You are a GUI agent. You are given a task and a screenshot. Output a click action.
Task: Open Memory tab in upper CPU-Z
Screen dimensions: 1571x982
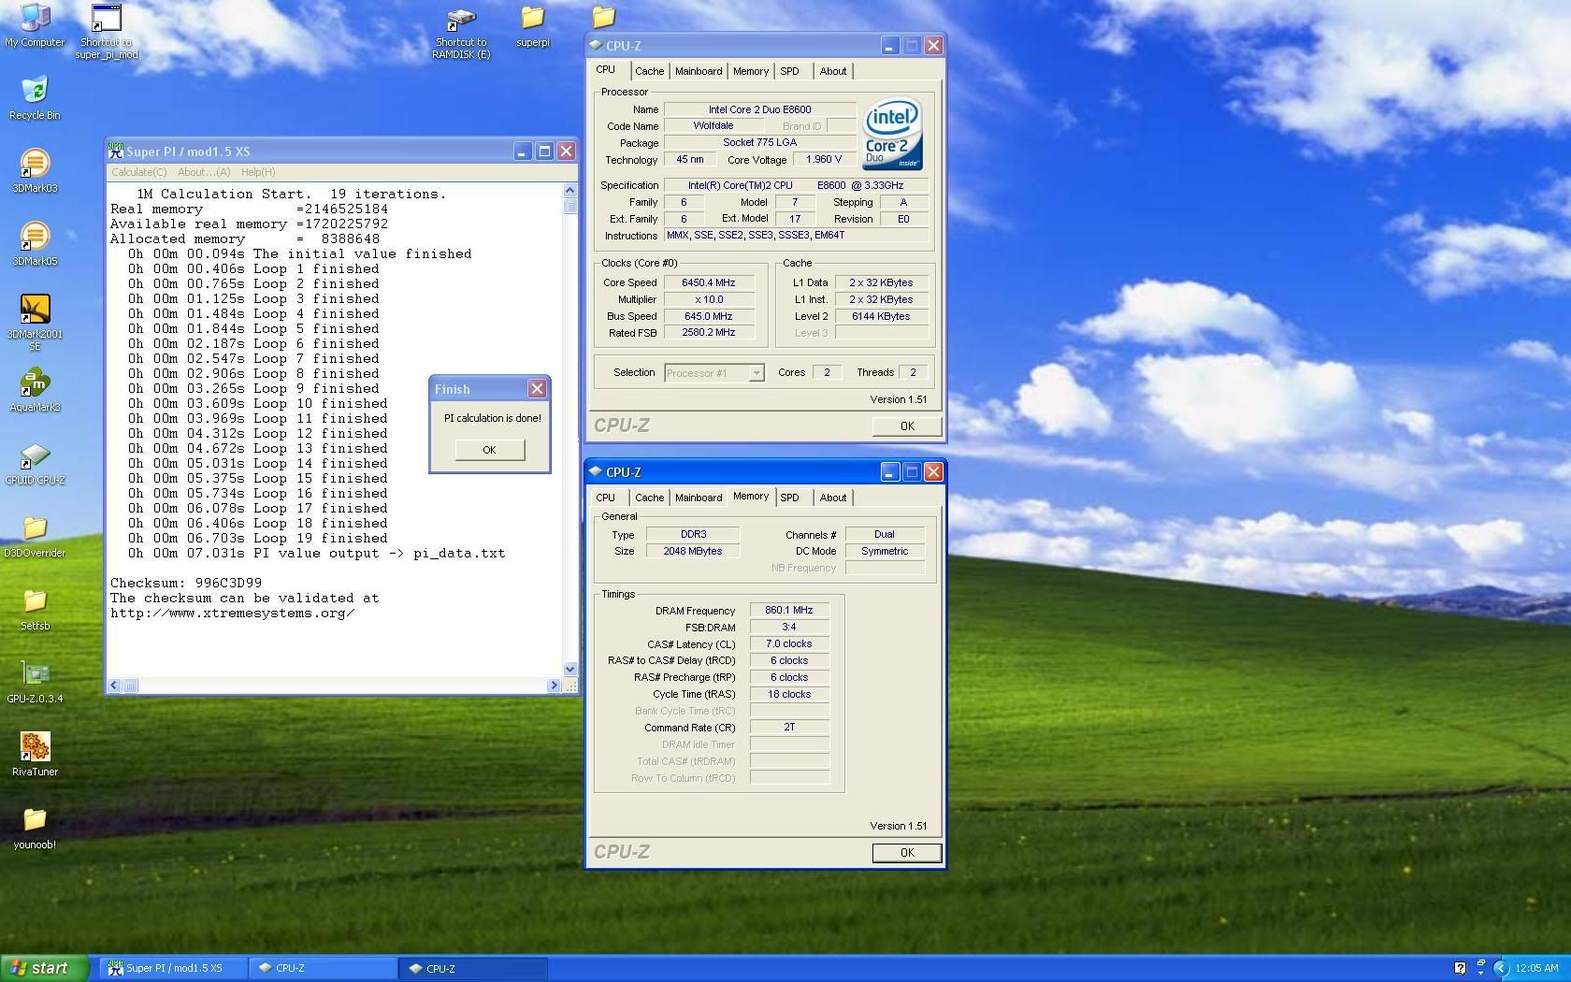[x=751, y=71]
